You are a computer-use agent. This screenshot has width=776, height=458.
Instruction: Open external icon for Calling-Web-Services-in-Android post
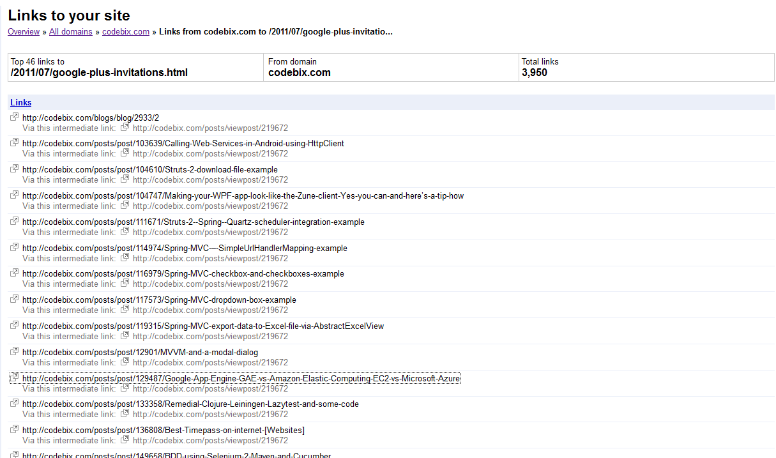pyautogui.click(x=14, y=143)
